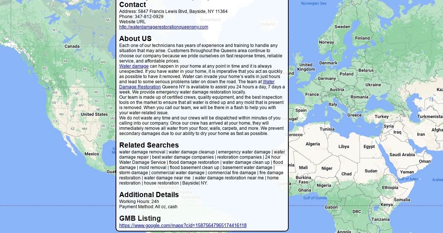Click the Finland country label
Viewport: 443px width, 233px height.
(362, 38)
